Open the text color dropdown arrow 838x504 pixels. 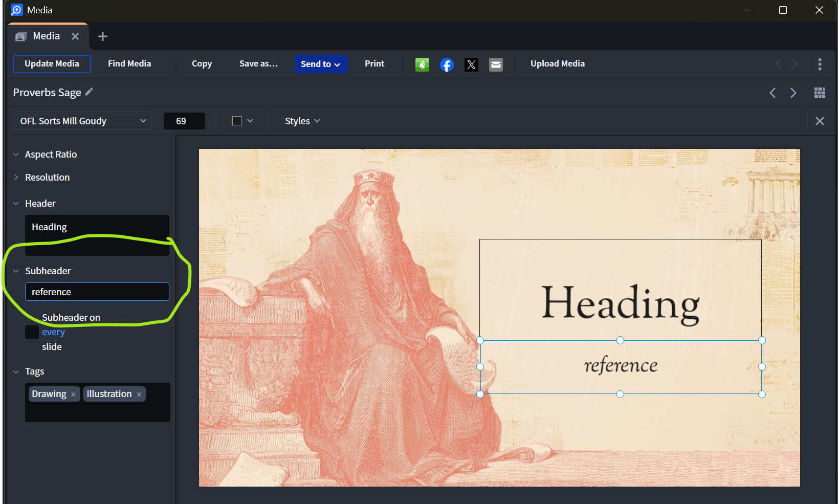tap(250, 121)
